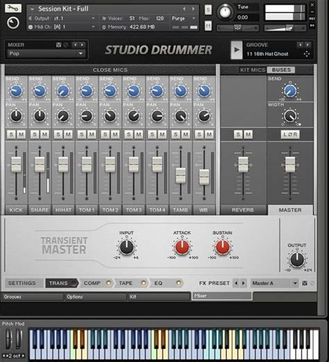The width and height of the screenshot is (329, 362).
Task: Expand the instrument name dropdown arrow
Action: 32,9
